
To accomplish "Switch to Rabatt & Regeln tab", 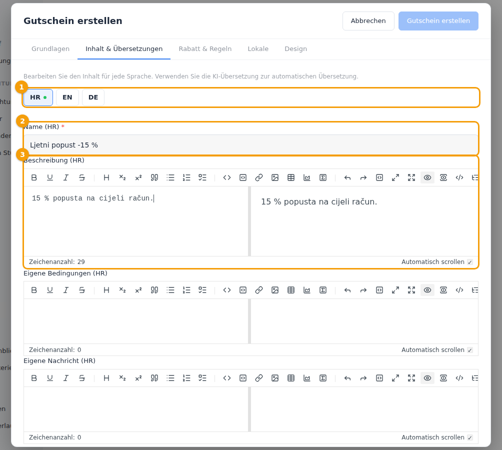I will click(205, 49).
